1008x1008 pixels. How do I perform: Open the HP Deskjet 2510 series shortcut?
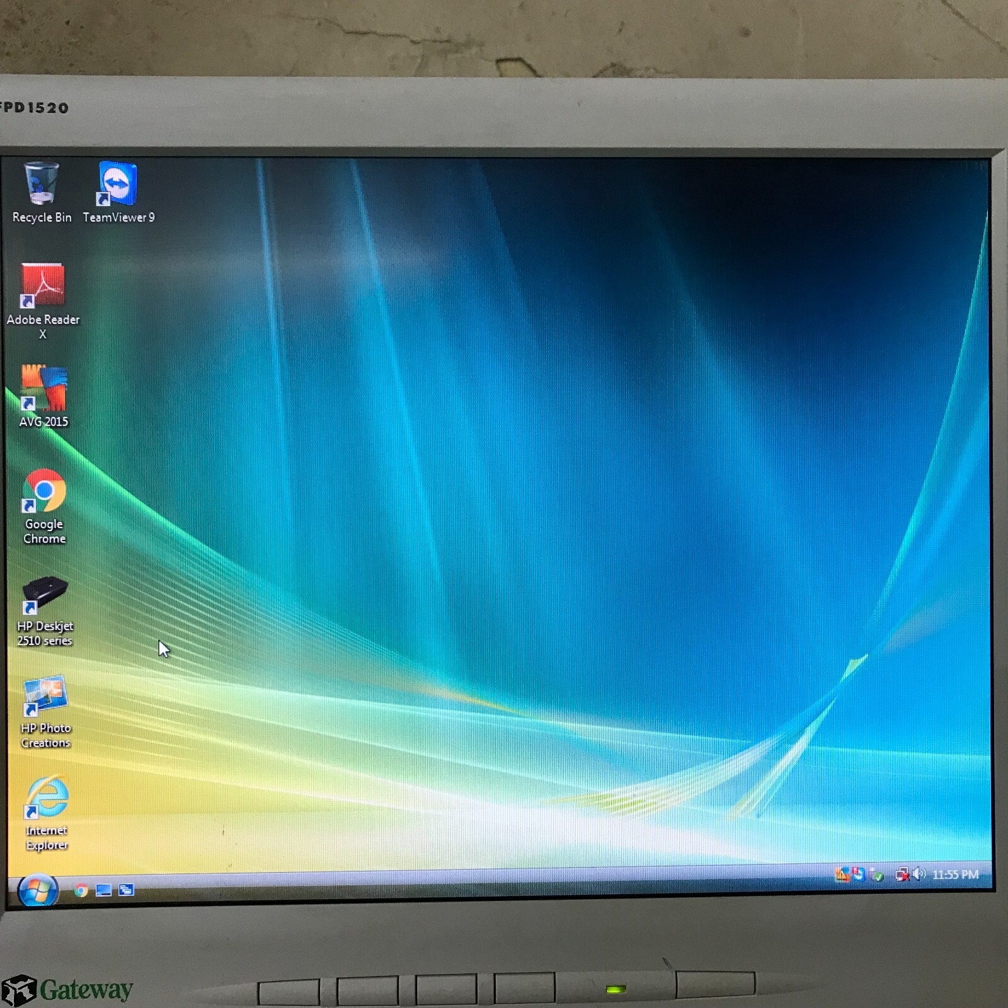pyautogui.click(x=45, y=611)
